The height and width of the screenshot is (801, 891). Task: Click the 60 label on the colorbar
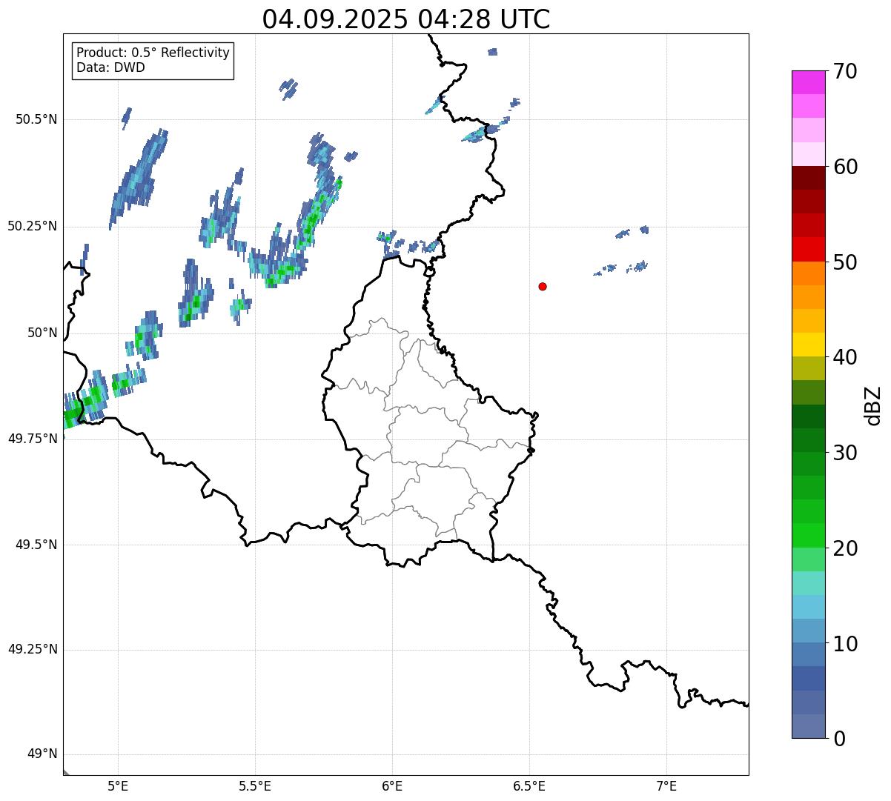click(x=845, y=167)
